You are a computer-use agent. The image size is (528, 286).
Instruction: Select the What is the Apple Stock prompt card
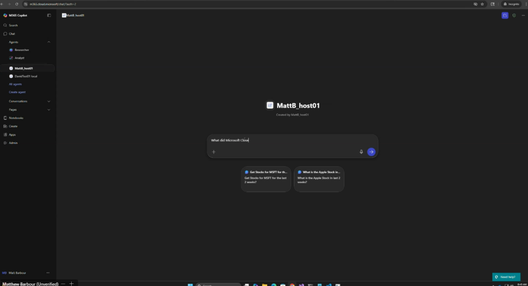pyautogui.click(x=319, y=179)
